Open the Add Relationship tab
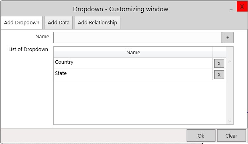 point(98,23)
